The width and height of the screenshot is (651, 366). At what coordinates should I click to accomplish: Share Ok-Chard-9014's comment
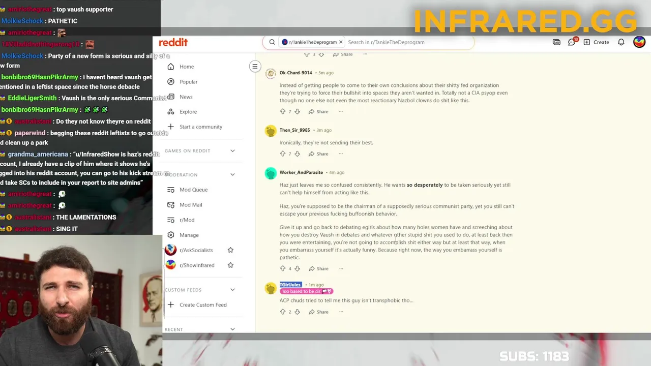[318, 111]
